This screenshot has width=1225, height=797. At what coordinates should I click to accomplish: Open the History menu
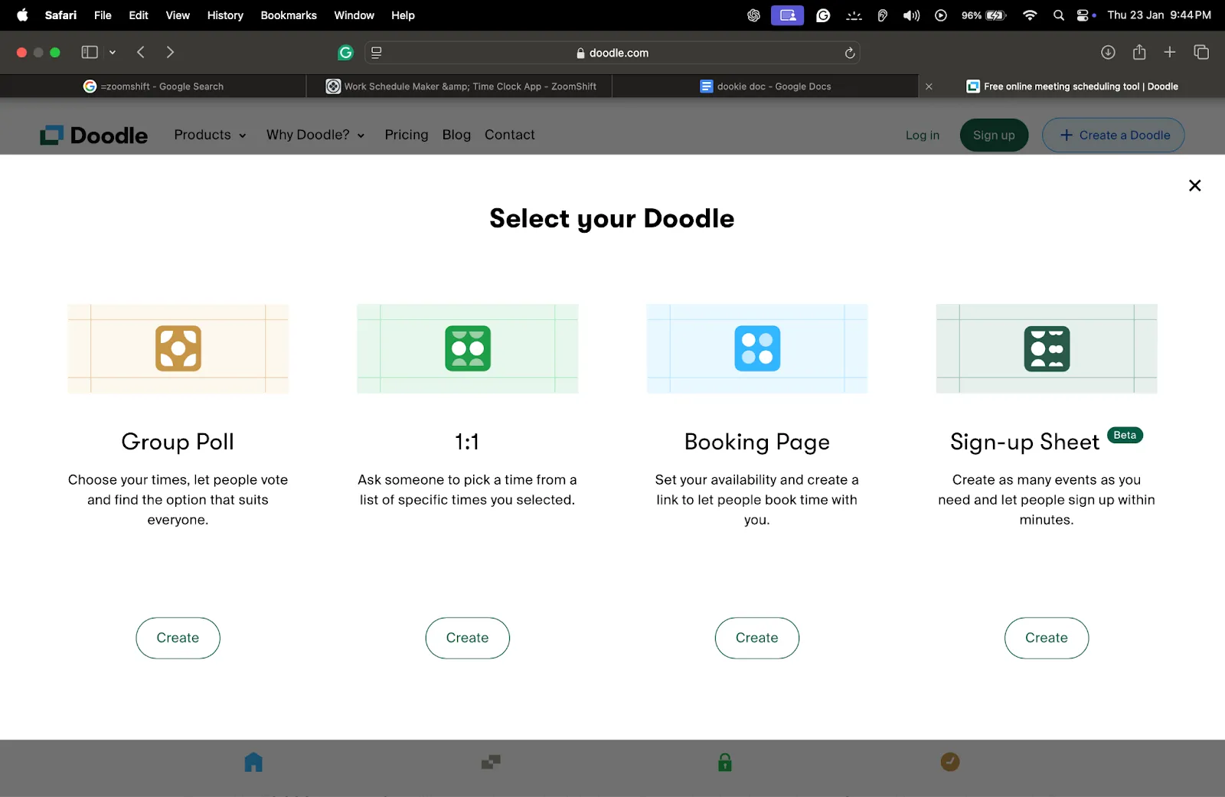click(x=225, y=15)
